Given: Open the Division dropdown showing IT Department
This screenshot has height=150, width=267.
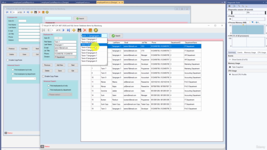Looking at the screenshot, I should pos(65,57).
